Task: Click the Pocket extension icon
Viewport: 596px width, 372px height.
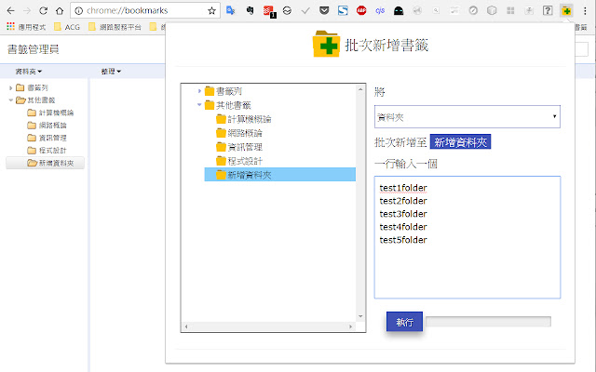Action: click(x=324, y=10)
